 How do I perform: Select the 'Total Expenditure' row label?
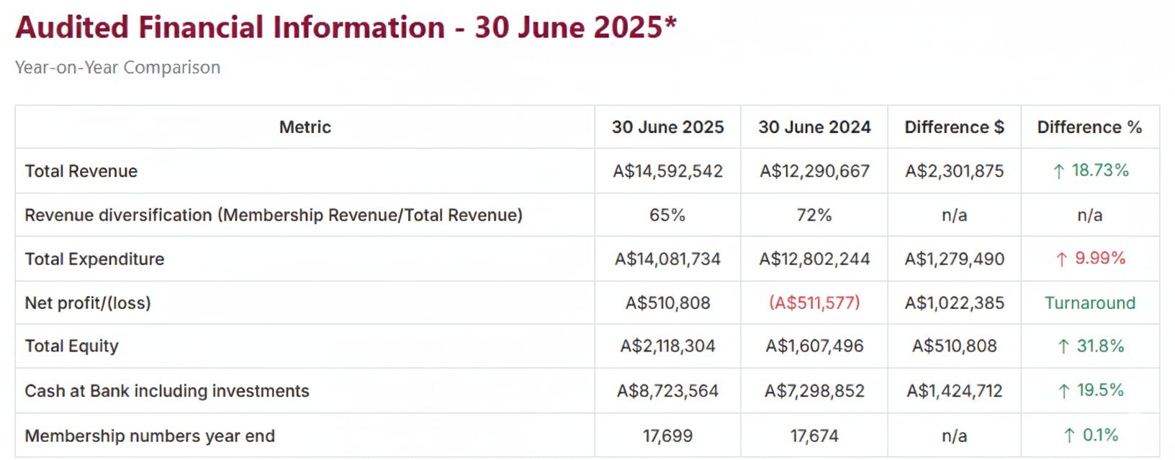[94, 259]
